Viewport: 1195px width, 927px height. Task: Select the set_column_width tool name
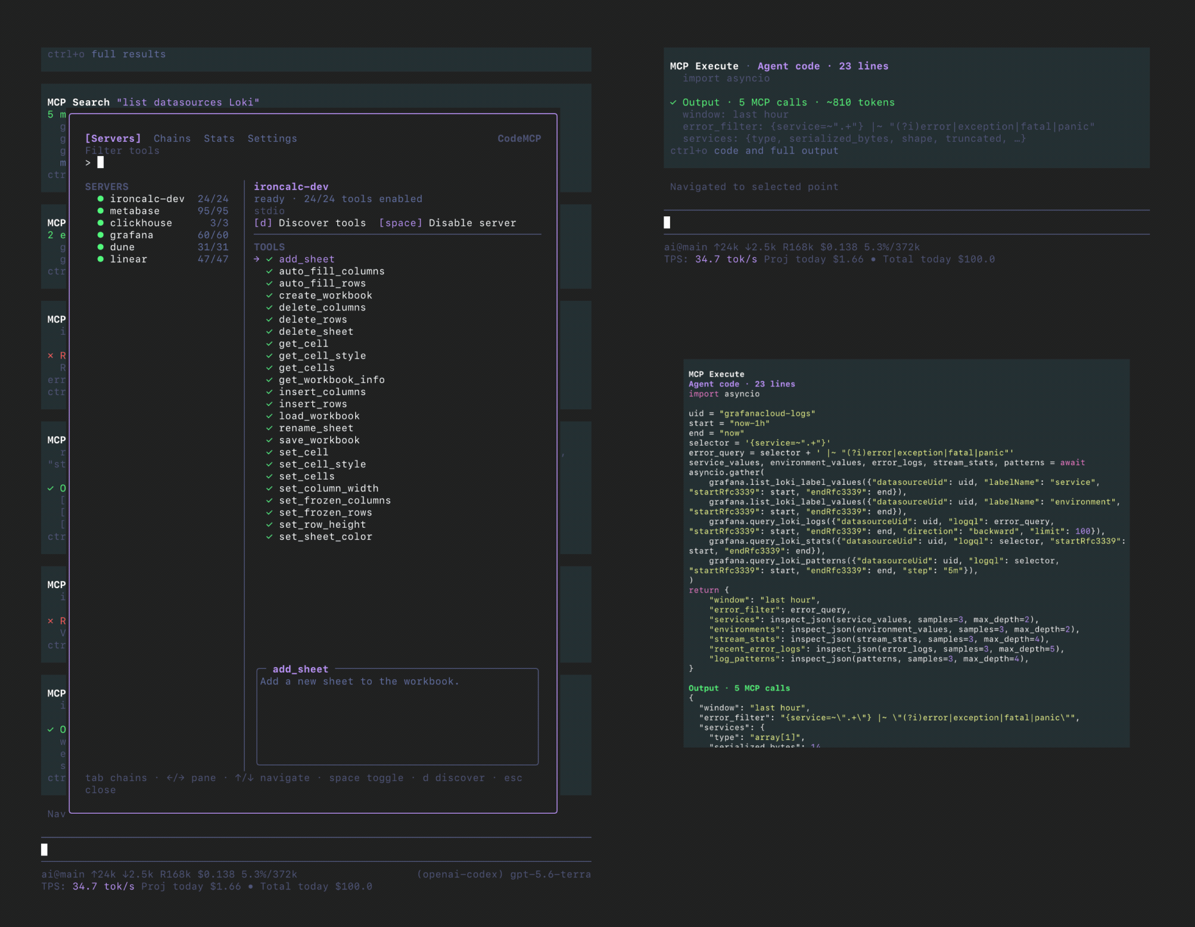[x=329, y=489]
